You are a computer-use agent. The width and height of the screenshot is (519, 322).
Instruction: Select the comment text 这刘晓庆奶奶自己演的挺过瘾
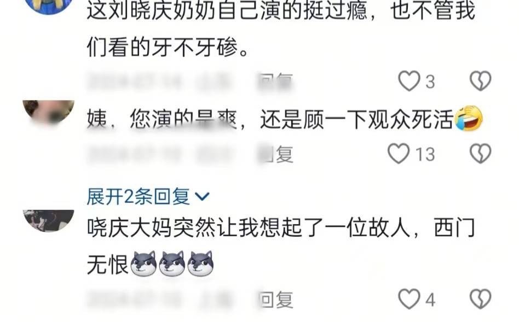[227, 10]
